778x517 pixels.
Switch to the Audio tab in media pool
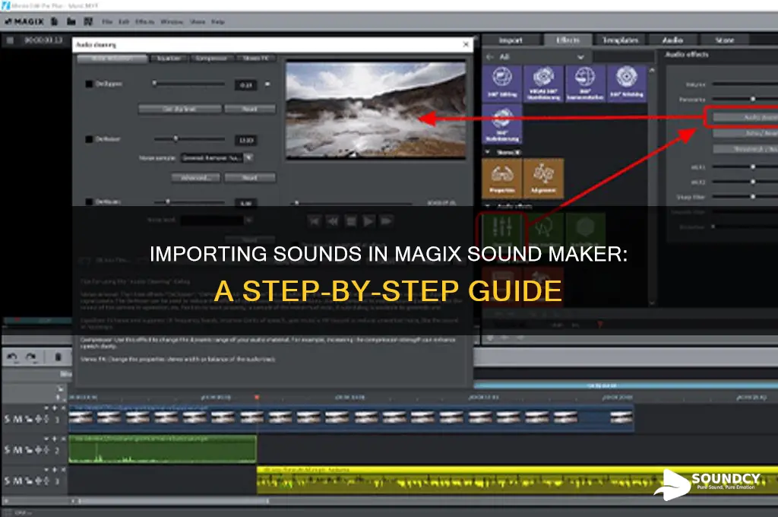[673, 40]
